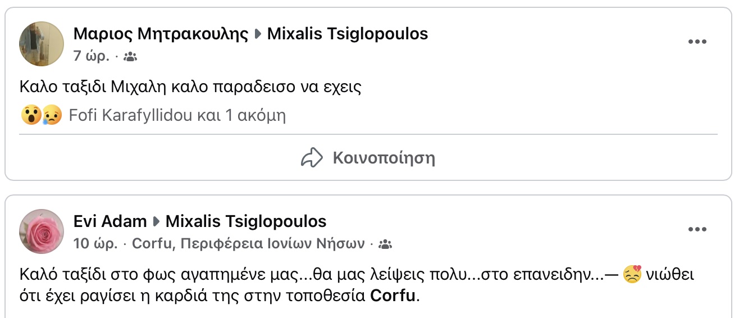Click Μαριος Μητρακουλης's profile picture
The image size is (748, 318).
click(x=42, y=44)
